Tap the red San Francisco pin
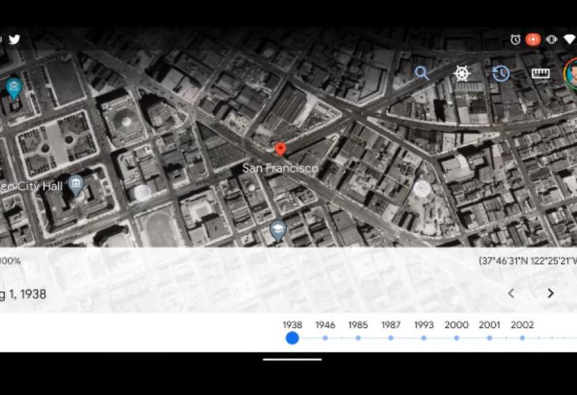Image resolution: width=577 pixels, height=395 pixels. point(280,149)
